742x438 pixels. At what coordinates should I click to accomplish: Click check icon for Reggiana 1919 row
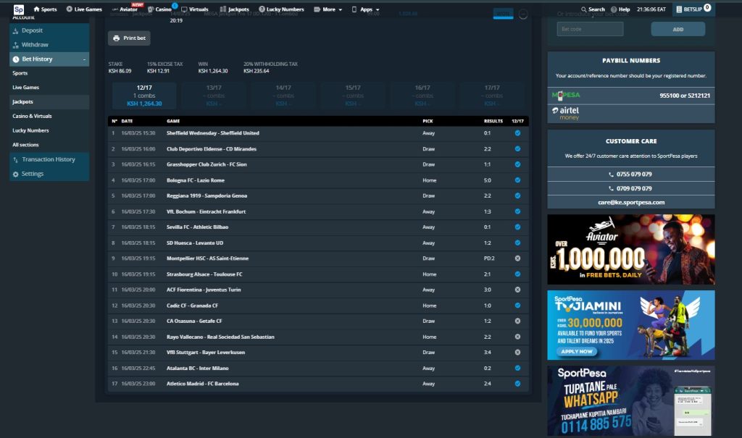pyautogui.click(x=517, y=195)
